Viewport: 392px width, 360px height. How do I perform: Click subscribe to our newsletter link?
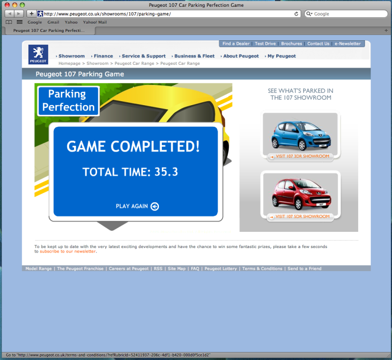pyautogui.click(x=68, y=251)
